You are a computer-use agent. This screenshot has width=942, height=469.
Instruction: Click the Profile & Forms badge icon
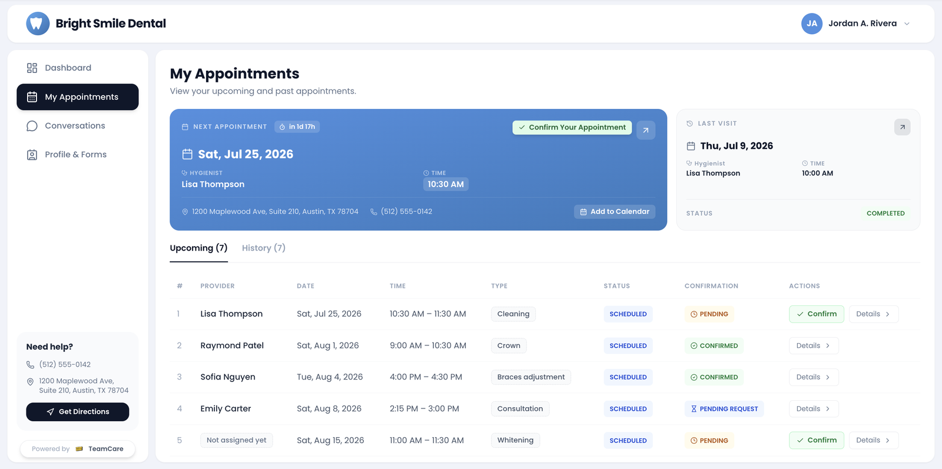click(x=32, y=155)
